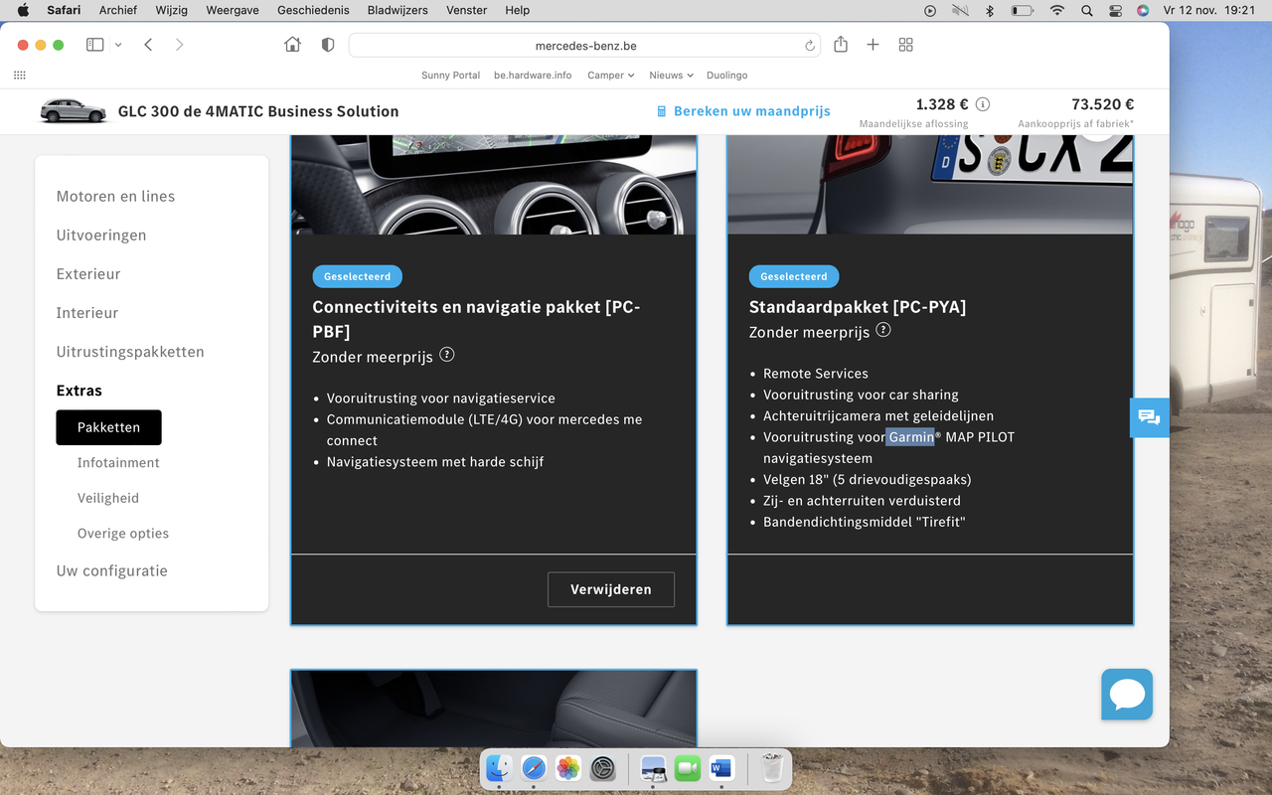Open the Geschiedenis menu

(313, 10)
